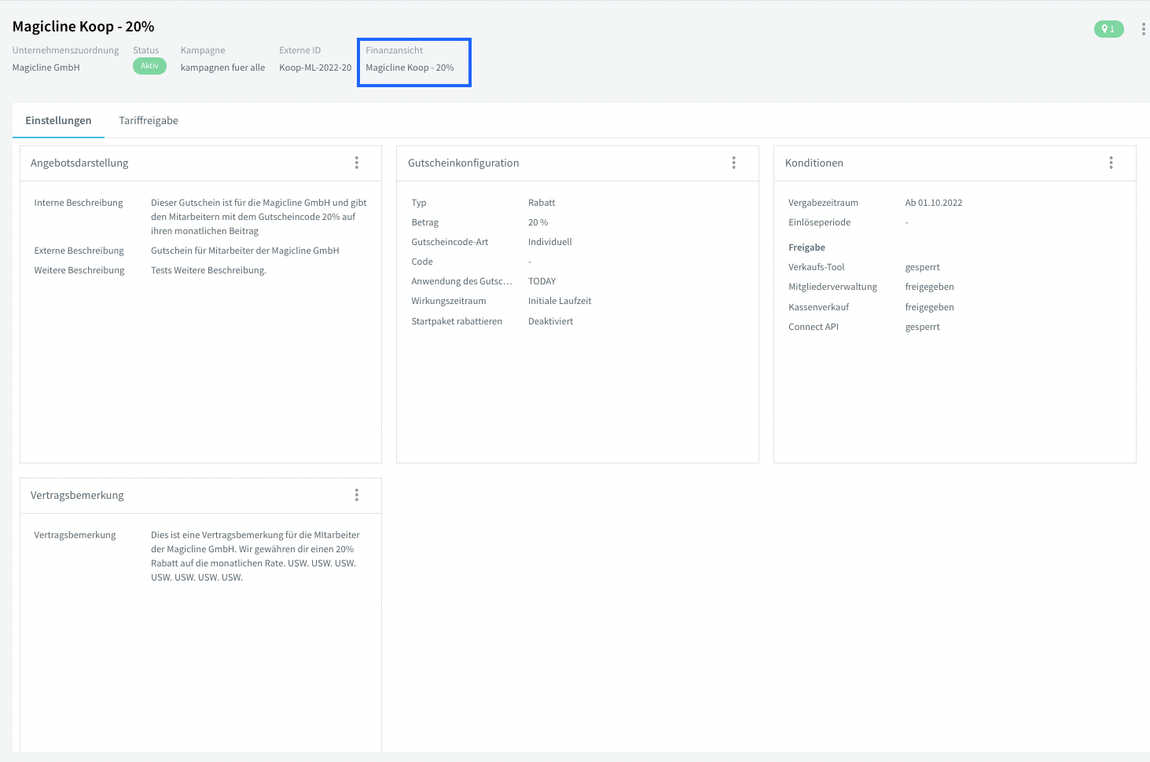Click the Finanzansicht header label
Viewport: 1150px width, 762px height.
pyautogui.click(x=395, y=50)
